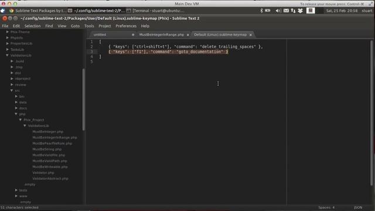Collapse the src folder

[12, 90]
